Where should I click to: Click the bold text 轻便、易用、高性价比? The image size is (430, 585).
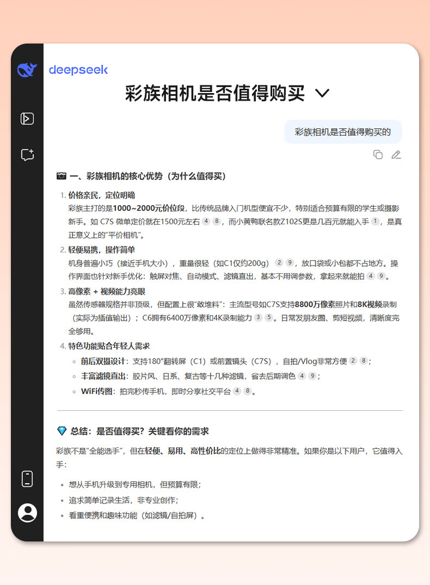click(x=182, y=451)
